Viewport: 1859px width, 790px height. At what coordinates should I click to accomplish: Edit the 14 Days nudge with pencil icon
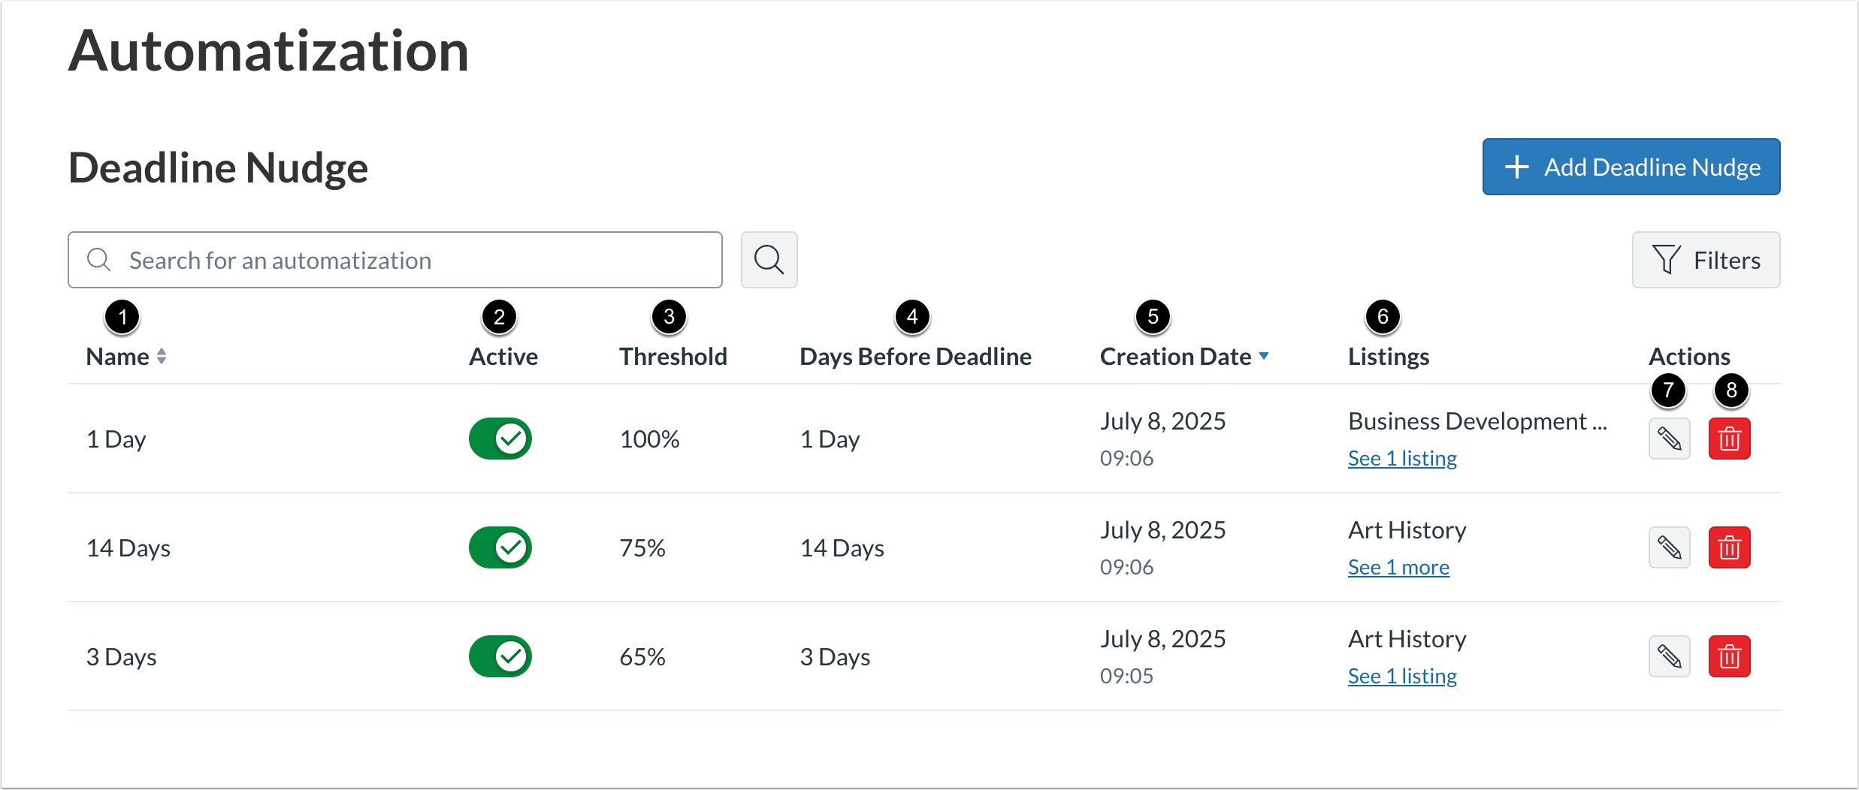pyautogui.click(x=1669, y=547)
